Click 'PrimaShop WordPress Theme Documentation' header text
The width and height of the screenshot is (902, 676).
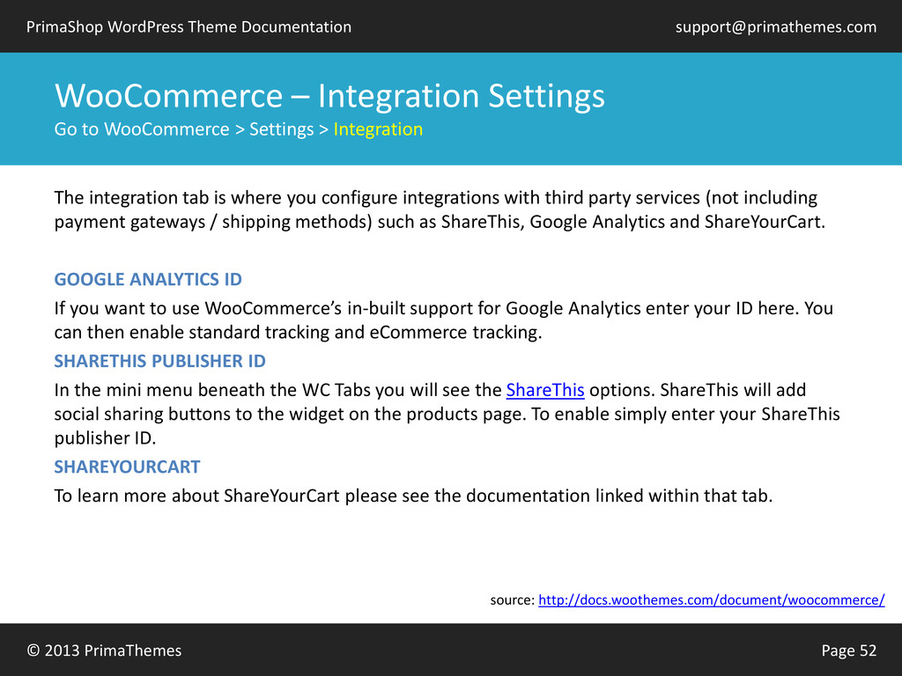[189, 27]
